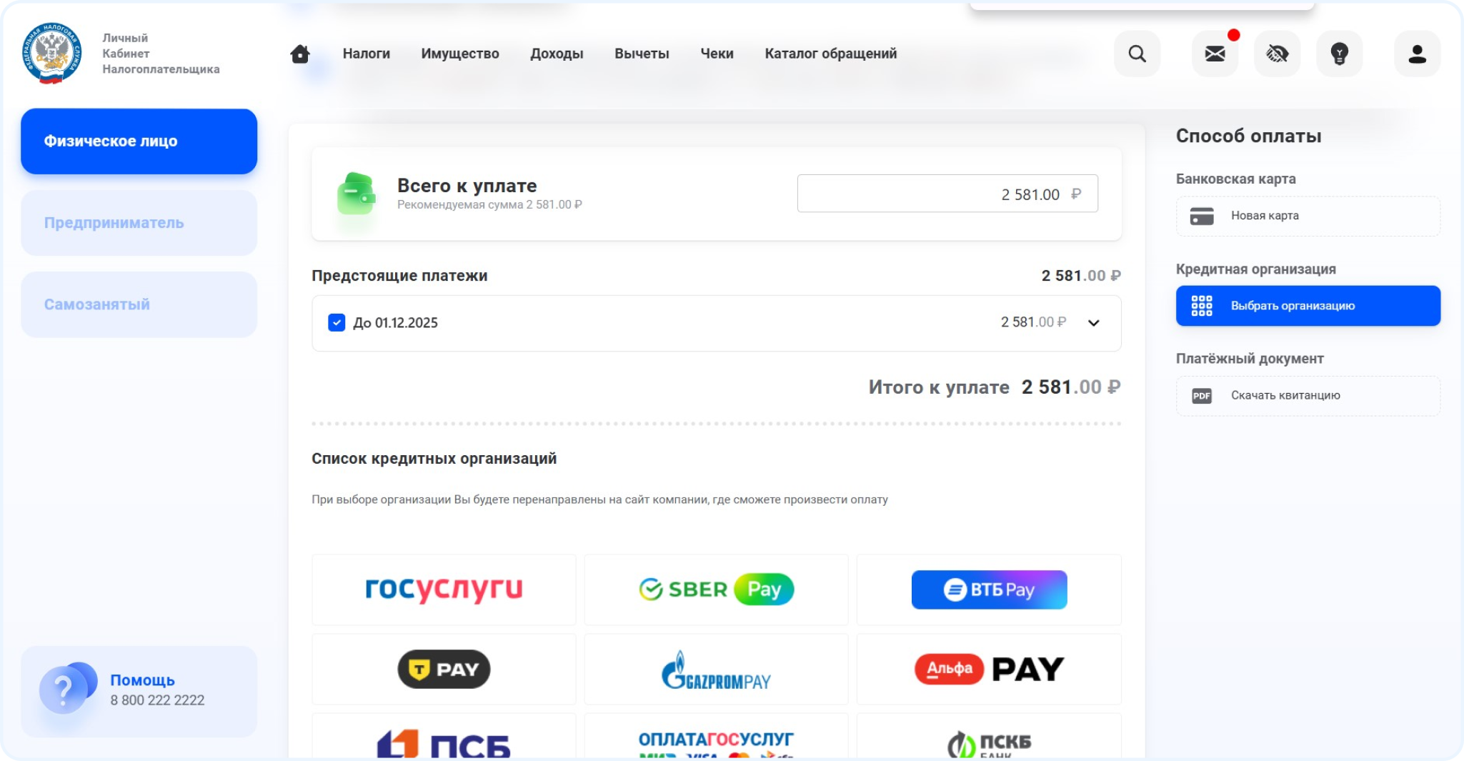Choose SberPay as payment organization
1464x761 pixels.
(x=716, y=590)
